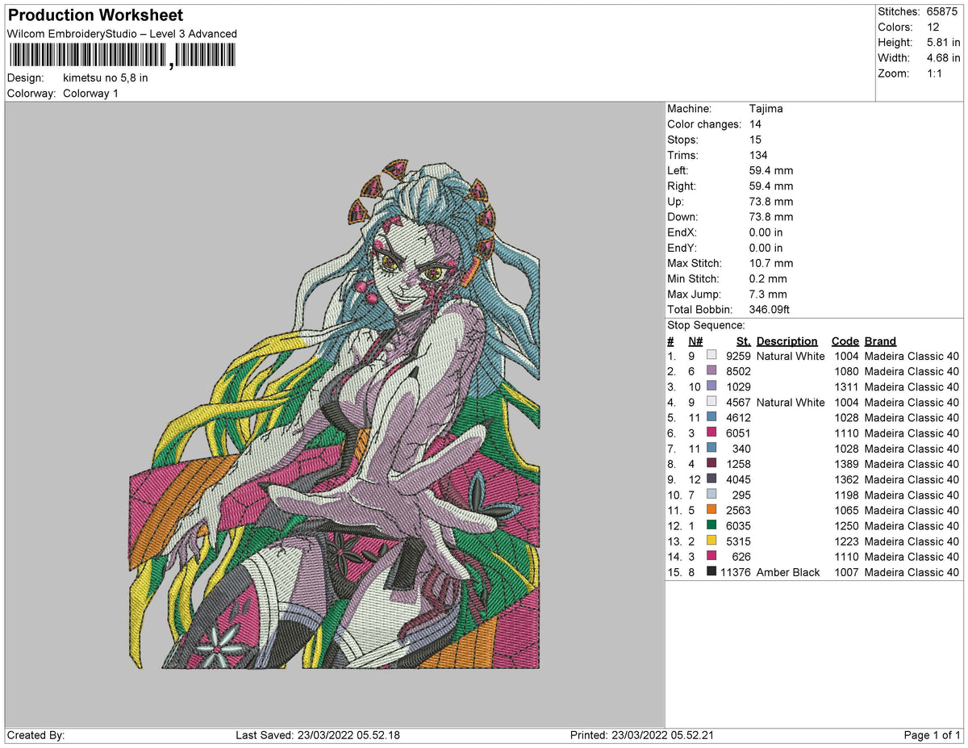Viewport: 968px width, 748px height.
Task: Click the 'EndY:' label
Action: (x=682, y=248)
